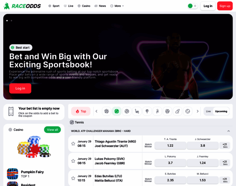
Task: Select the basketball sport icon
Action: [127, 111]
